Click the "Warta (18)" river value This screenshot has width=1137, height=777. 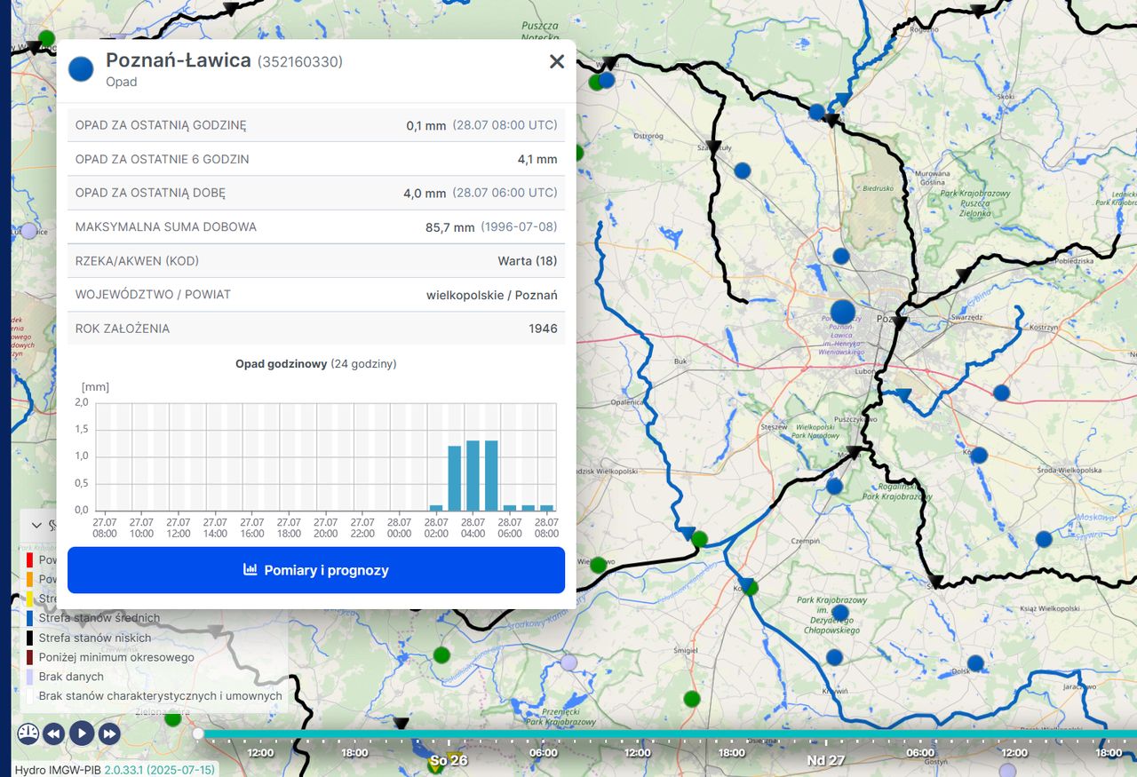pyautogui.click(x=528, y=261)
